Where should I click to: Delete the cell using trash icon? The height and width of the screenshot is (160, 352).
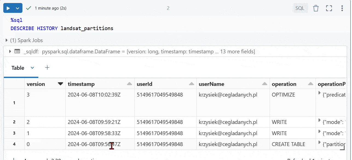tap(316, 8)
